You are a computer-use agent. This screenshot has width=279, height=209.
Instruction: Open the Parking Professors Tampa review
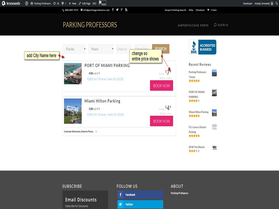pyautogui.click(x=197, y=75)
